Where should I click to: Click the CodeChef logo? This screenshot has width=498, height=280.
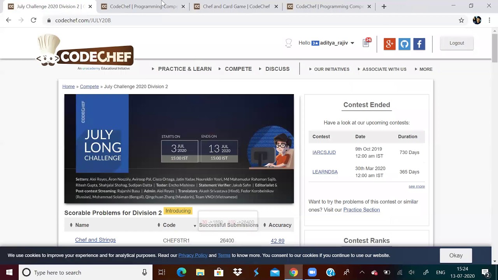coord(85,52)
